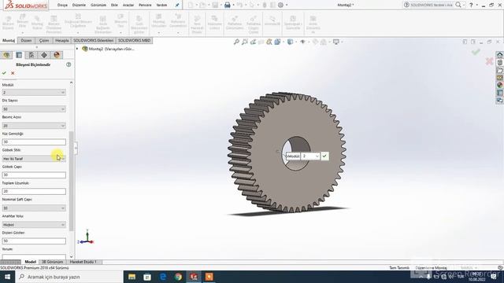Click the Print icon in the top toolbar
Viewport: 504px width, 283px height.
228,5
